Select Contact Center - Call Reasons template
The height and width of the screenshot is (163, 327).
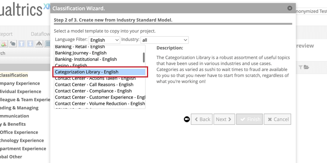point(100,85)
